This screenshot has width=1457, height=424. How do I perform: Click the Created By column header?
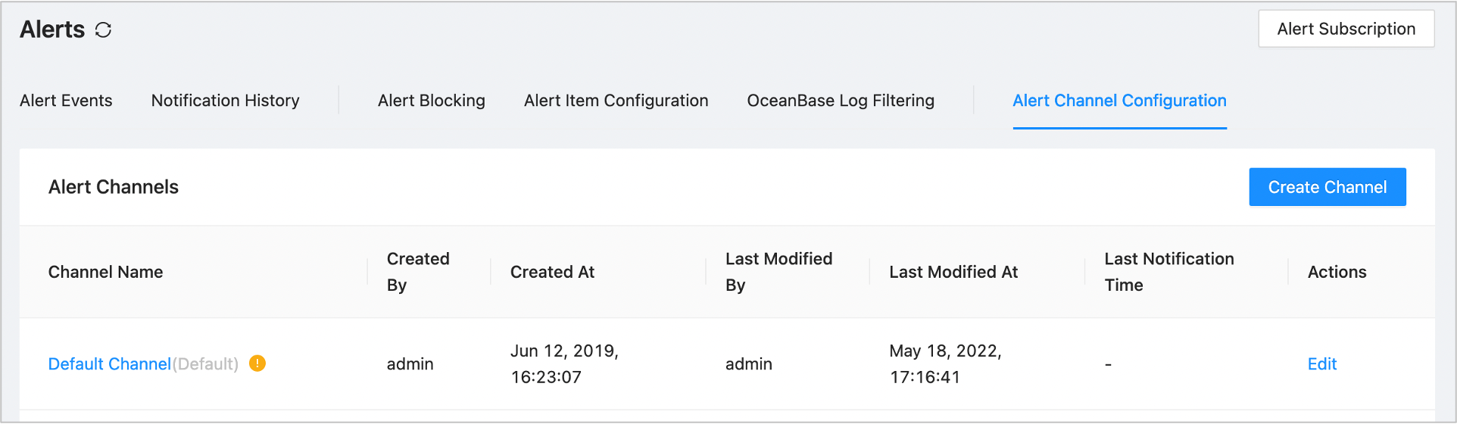click(418, 272)
